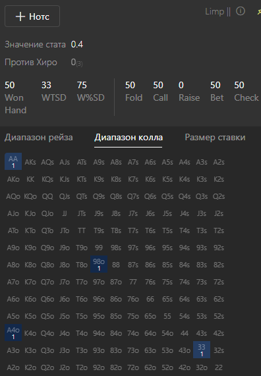
Task: Click the info icon next to Limp
Action: tap(241, 11)
